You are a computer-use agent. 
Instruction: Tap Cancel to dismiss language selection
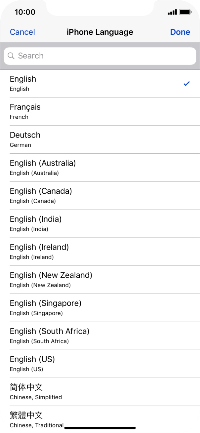click(22, 32)
